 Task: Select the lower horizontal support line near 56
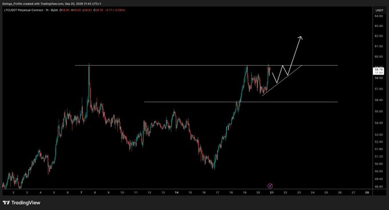(x=241, y=102)
